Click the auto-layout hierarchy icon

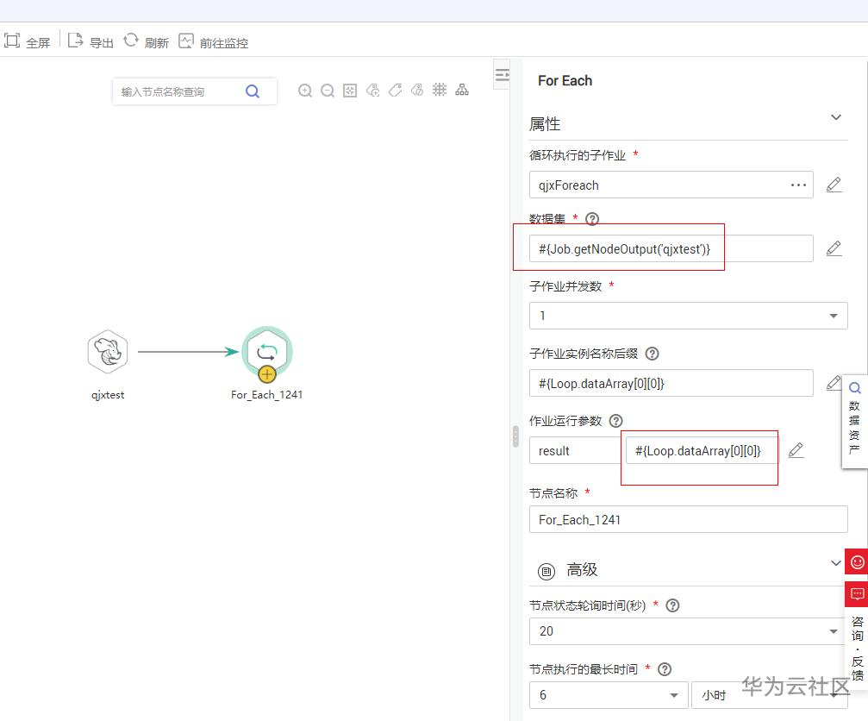pyautogui.click(x=462, y=90)
